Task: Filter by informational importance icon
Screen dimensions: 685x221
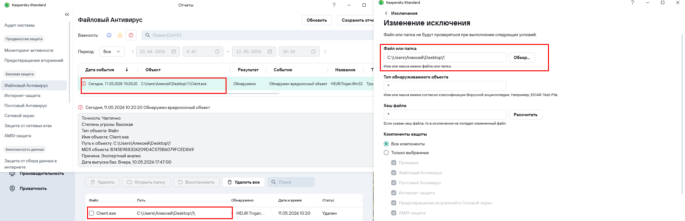Action: coord(109,35)
